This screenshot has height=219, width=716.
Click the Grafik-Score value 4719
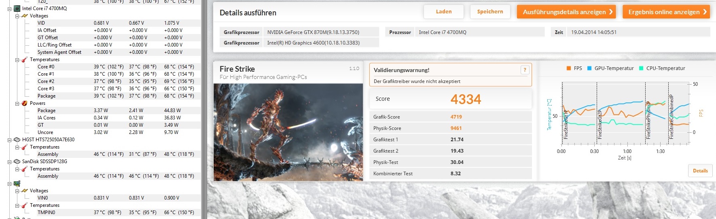[x=456, y=117]
